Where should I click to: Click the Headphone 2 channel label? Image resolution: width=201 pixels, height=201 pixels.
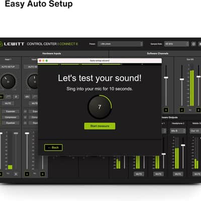pyautogui.click(x=178, y=123)
